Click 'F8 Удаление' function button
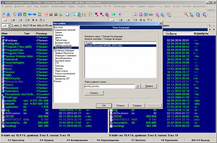This screenshot has height=143, width=217. coord(169,140)
